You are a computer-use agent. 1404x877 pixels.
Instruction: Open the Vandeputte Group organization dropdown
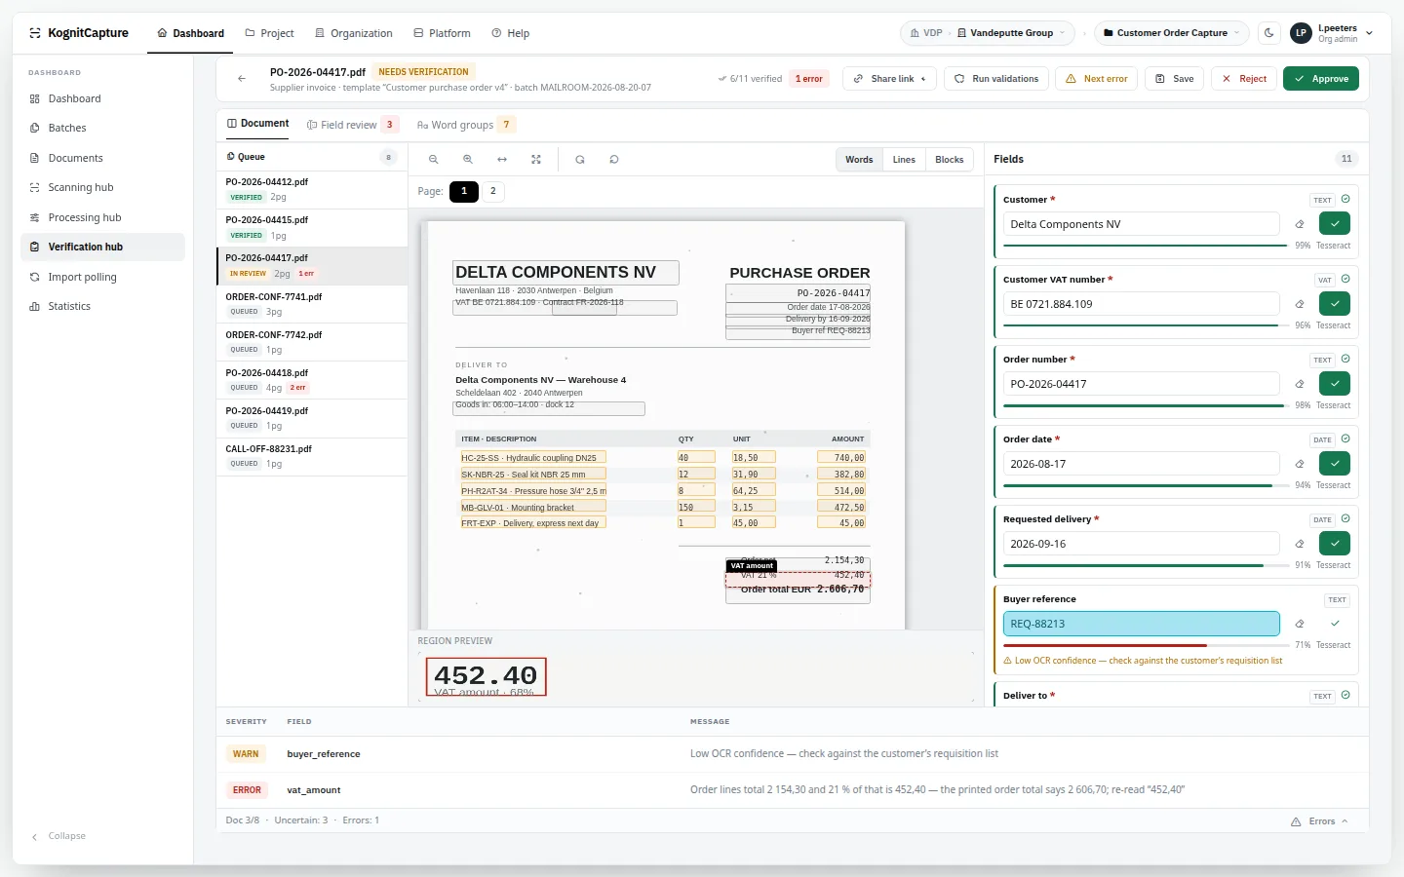pyautogui.click(x=1011, y=33)
